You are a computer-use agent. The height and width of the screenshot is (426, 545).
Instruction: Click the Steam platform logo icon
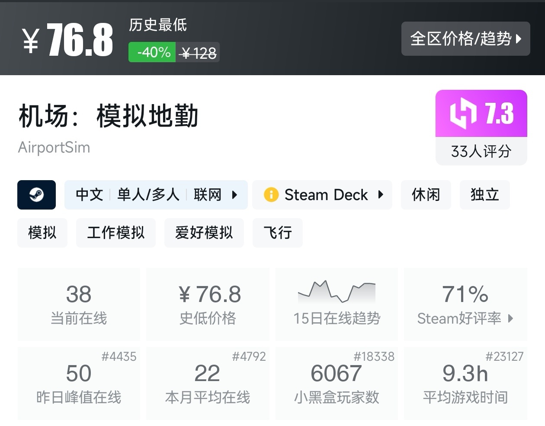(36, 195)
